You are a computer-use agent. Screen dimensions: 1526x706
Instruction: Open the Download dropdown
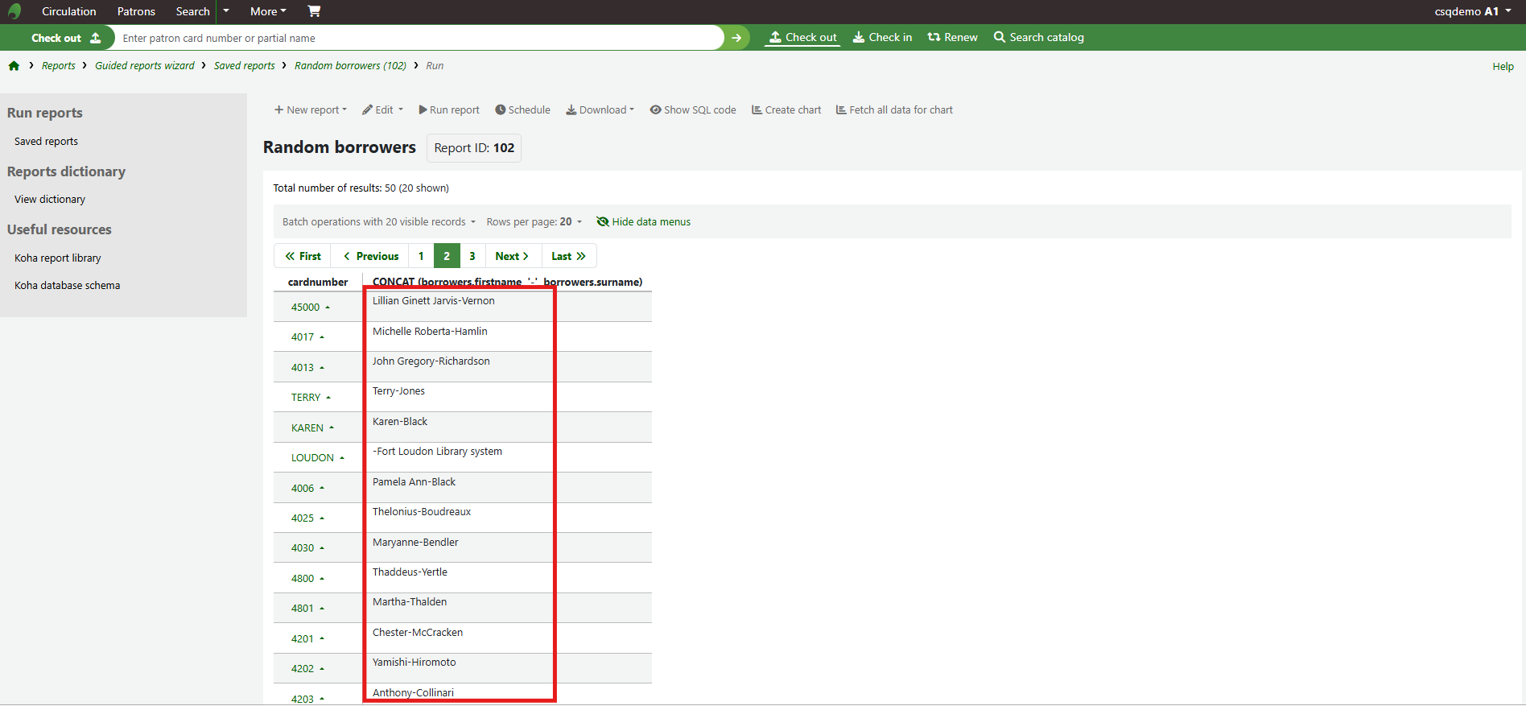click(600, 110)
